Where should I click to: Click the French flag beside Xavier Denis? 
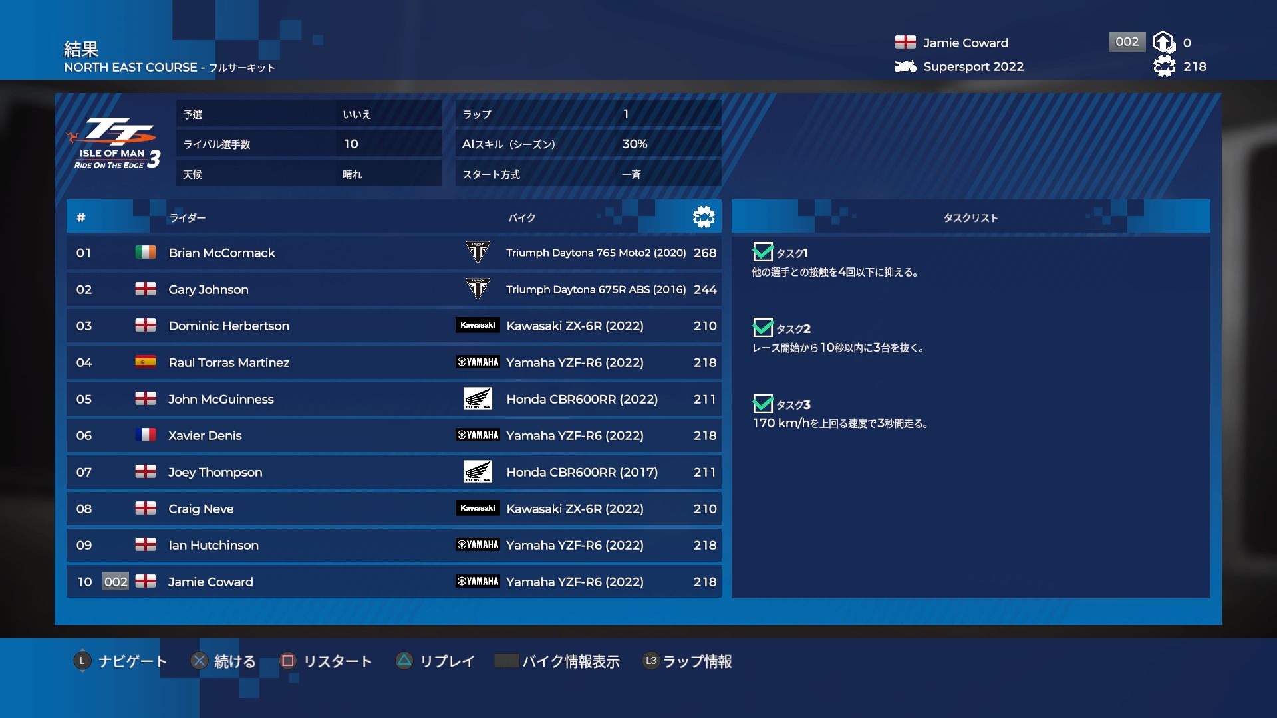[x=145, y=435]
